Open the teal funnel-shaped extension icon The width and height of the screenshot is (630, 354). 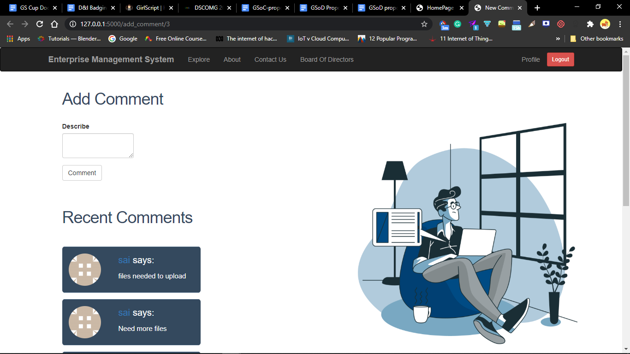487,24
